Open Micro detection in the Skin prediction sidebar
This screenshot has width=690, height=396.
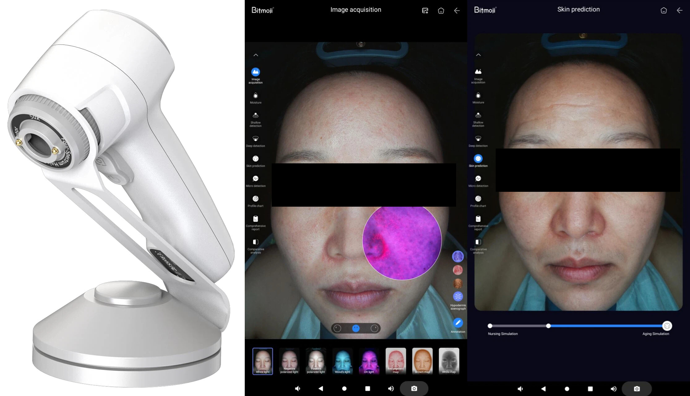[478, 179]
